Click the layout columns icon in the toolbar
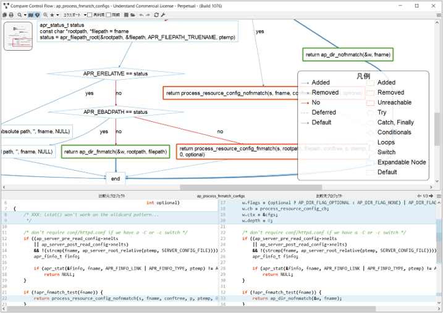443x313 pixels. coord(126,15)
